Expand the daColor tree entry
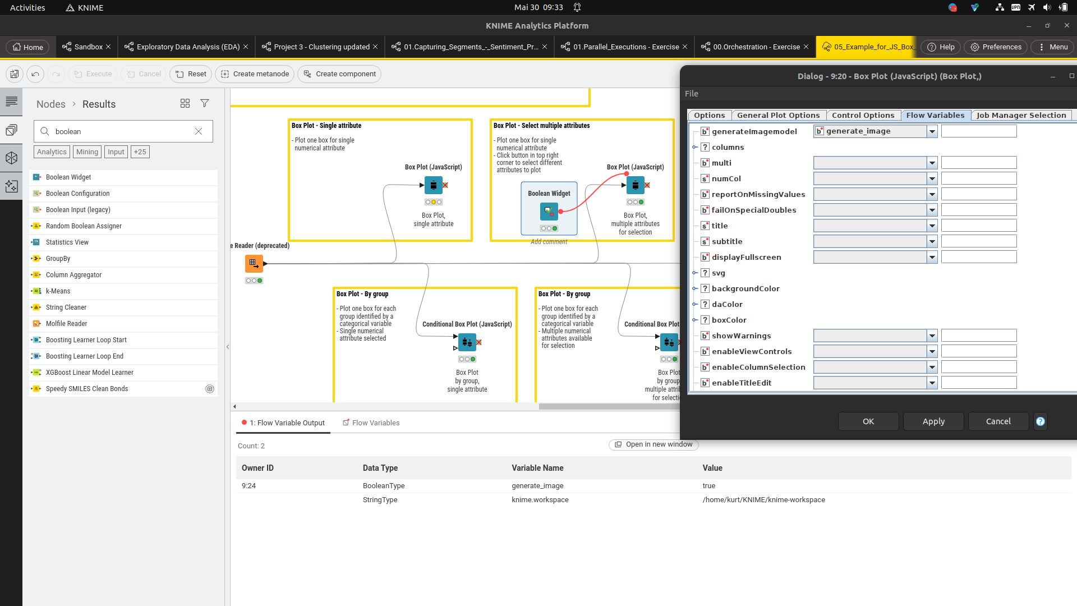1077x606 pixels. click(694, 304)
